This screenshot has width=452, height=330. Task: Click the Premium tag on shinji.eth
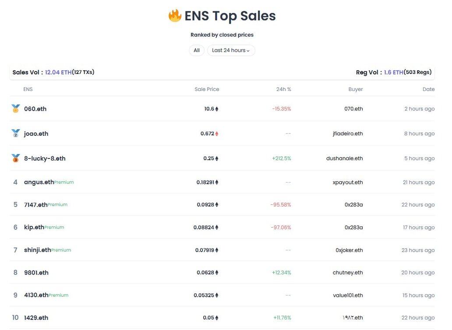point(61,250)
